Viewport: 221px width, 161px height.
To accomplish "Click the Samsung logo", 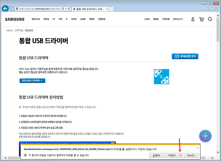I will point(15,19).
